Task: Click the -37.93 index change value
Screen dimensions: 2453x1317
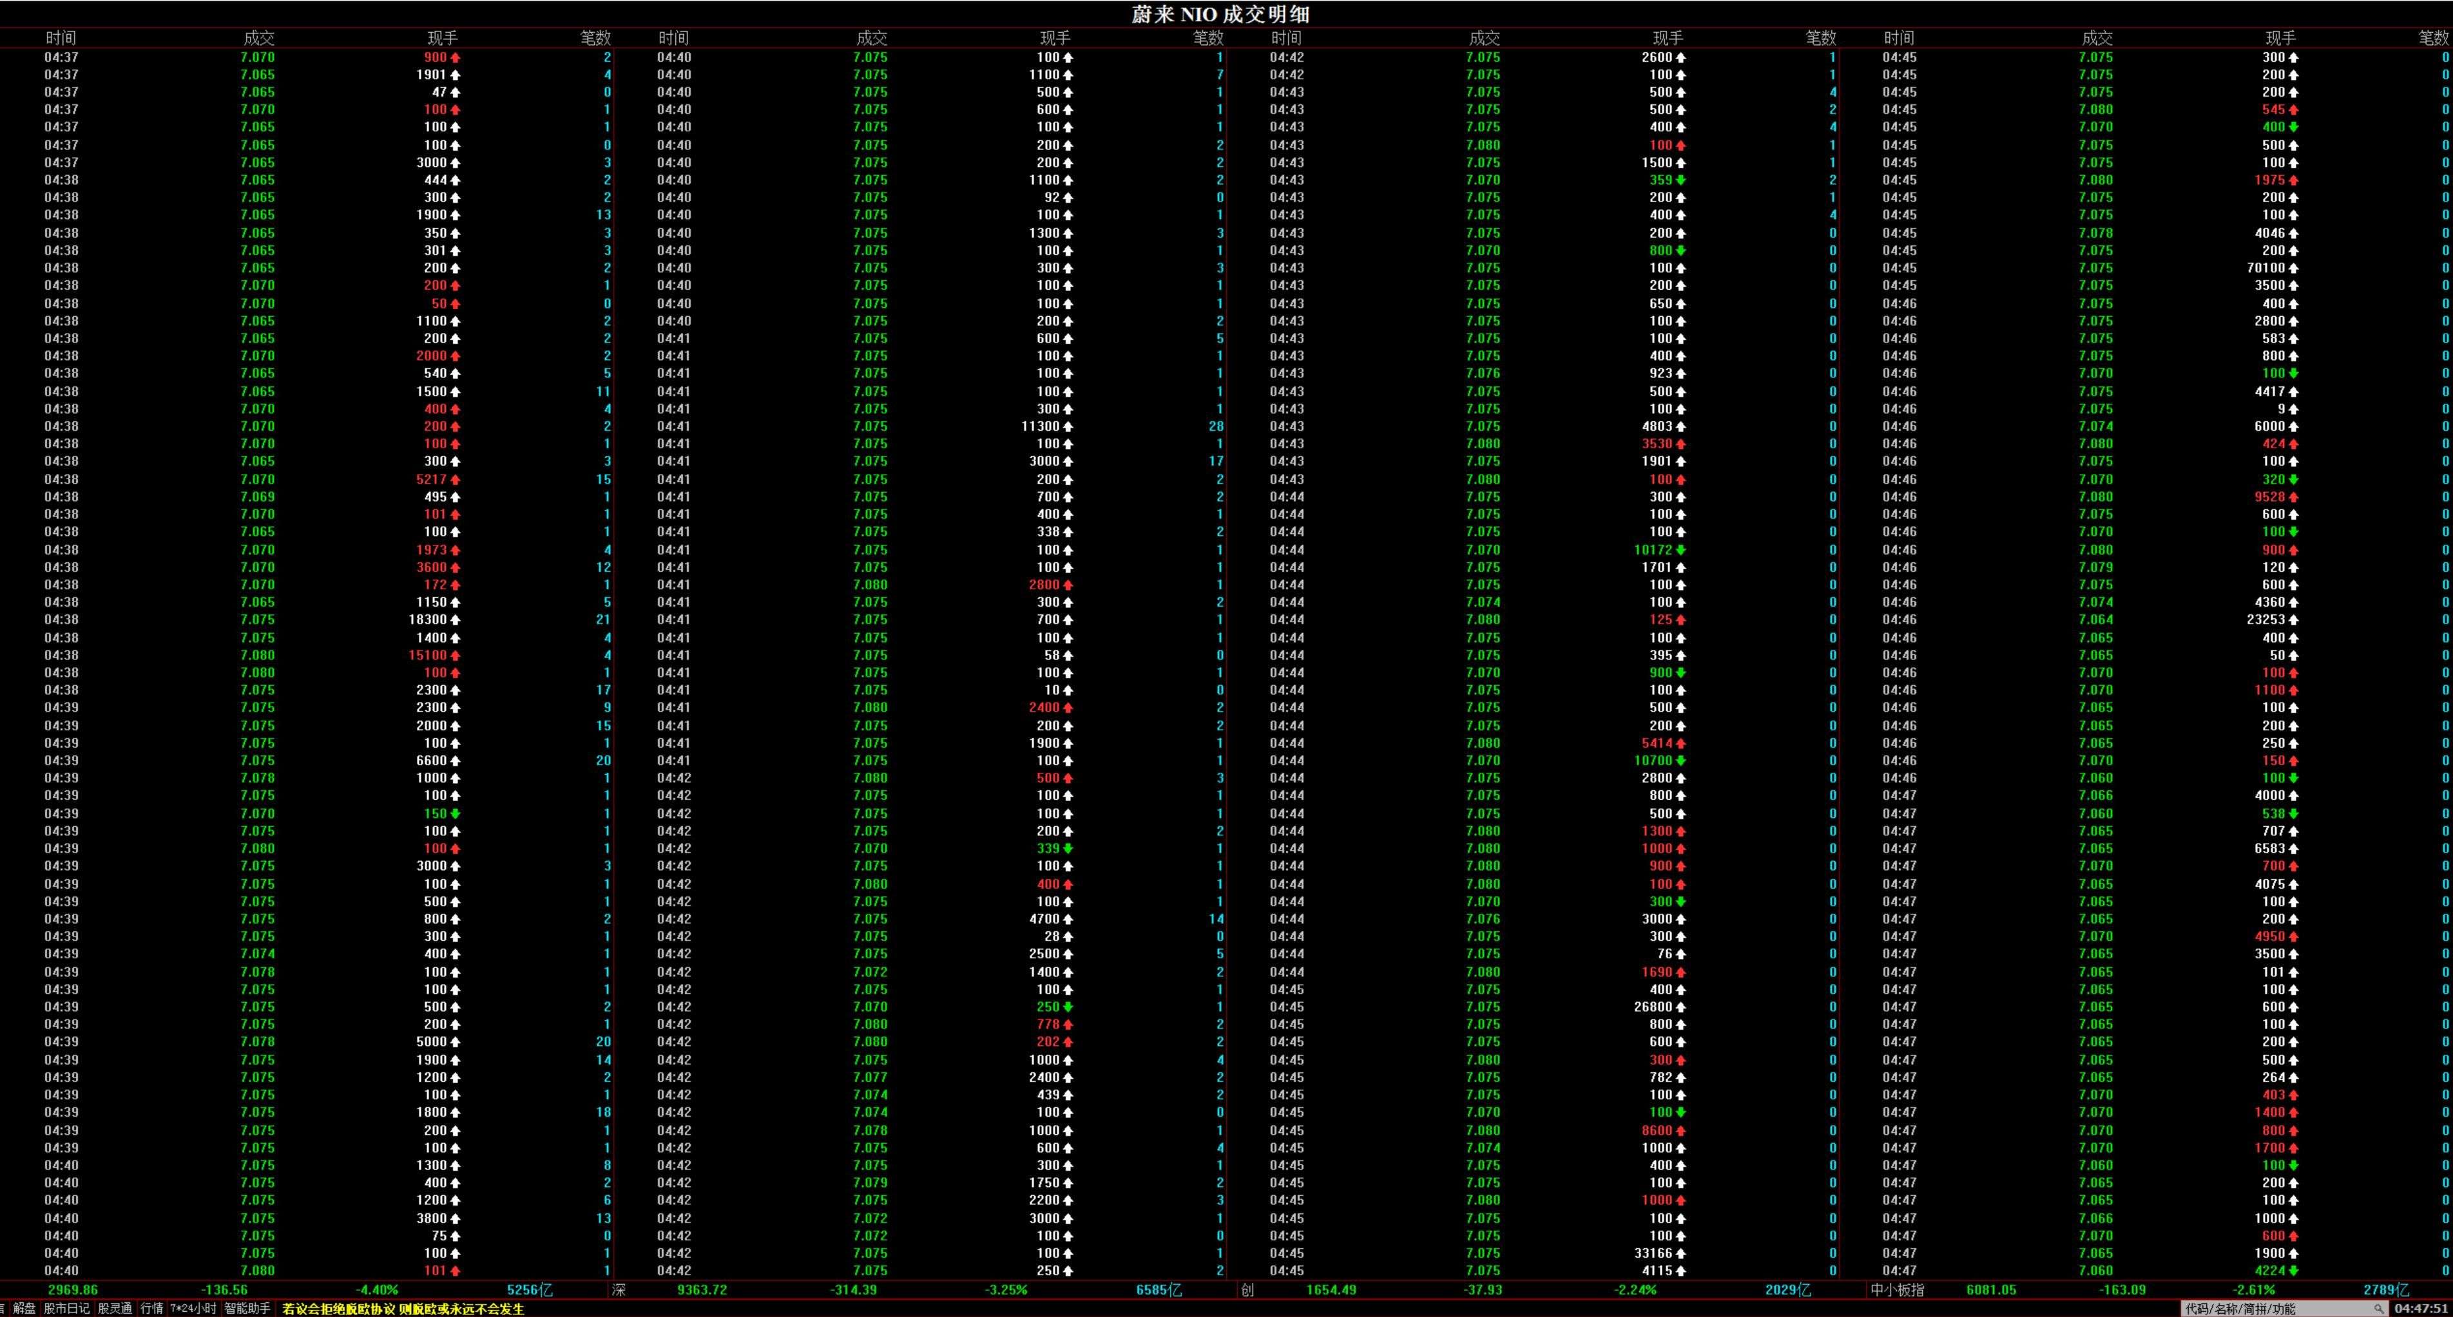Action: coord(1483,1291)
